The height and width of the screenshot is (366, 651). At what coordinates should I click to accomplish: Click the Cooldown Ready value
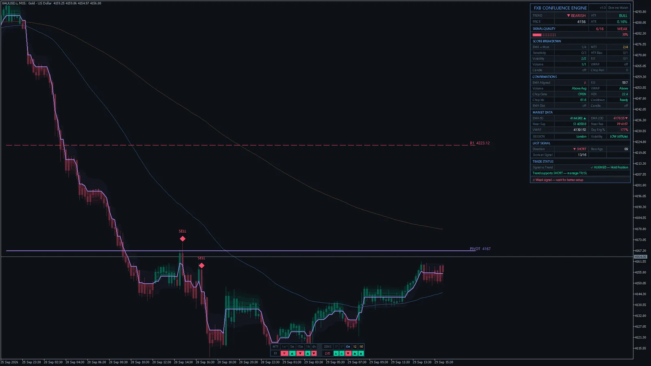point(624,100)
